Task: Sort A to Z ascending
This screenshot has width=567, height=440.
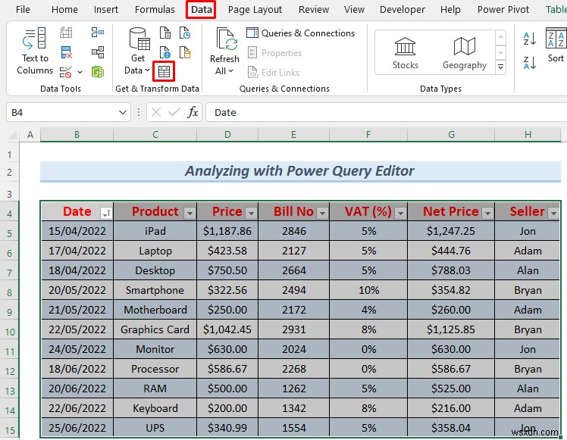Action: [529, 38]
